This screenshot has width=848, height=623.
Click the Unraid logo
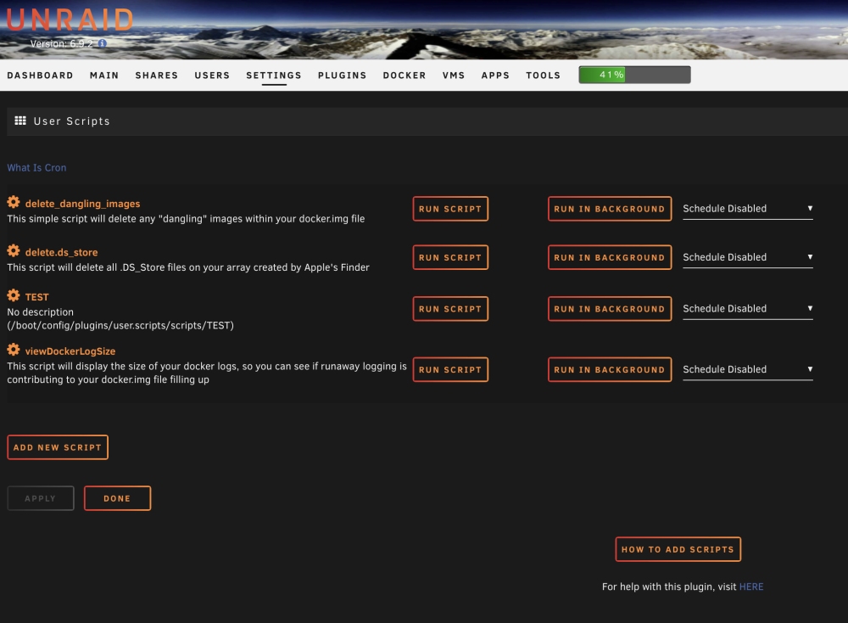tap(70, 20)
